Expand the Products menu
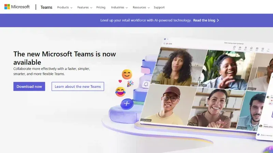The image size is (273, 153). (x=64, y=7)
